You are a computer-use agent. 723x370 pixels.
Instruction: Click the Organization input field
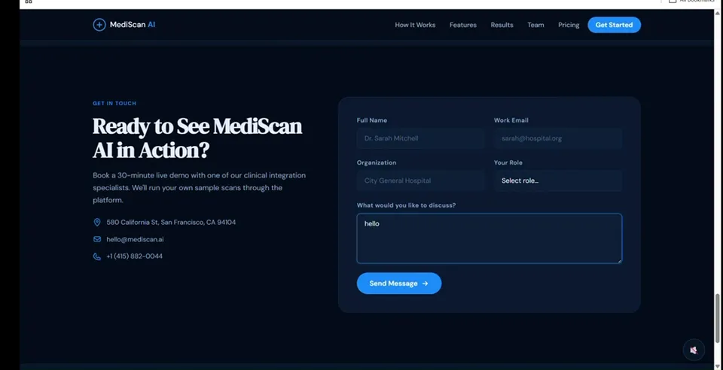[420, 180]
